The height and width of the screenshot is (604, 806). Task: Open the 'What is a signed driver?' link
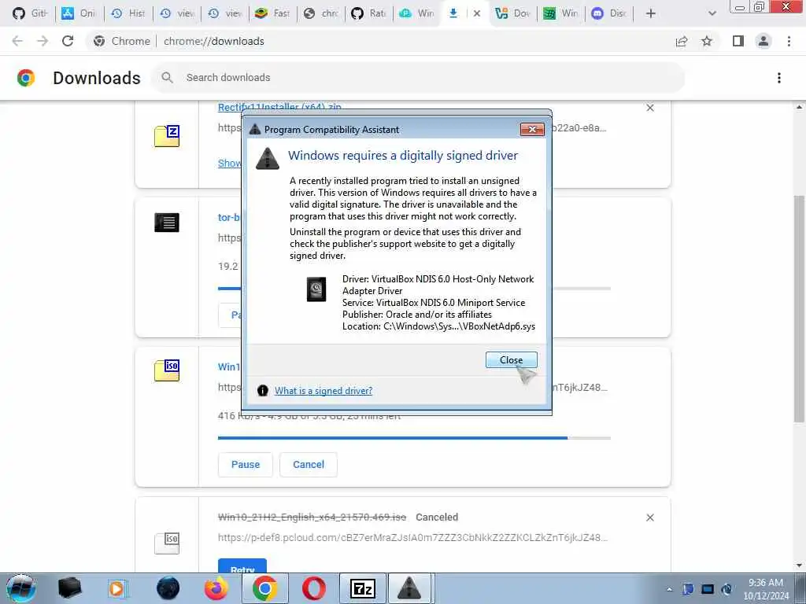tap(324, 391)
